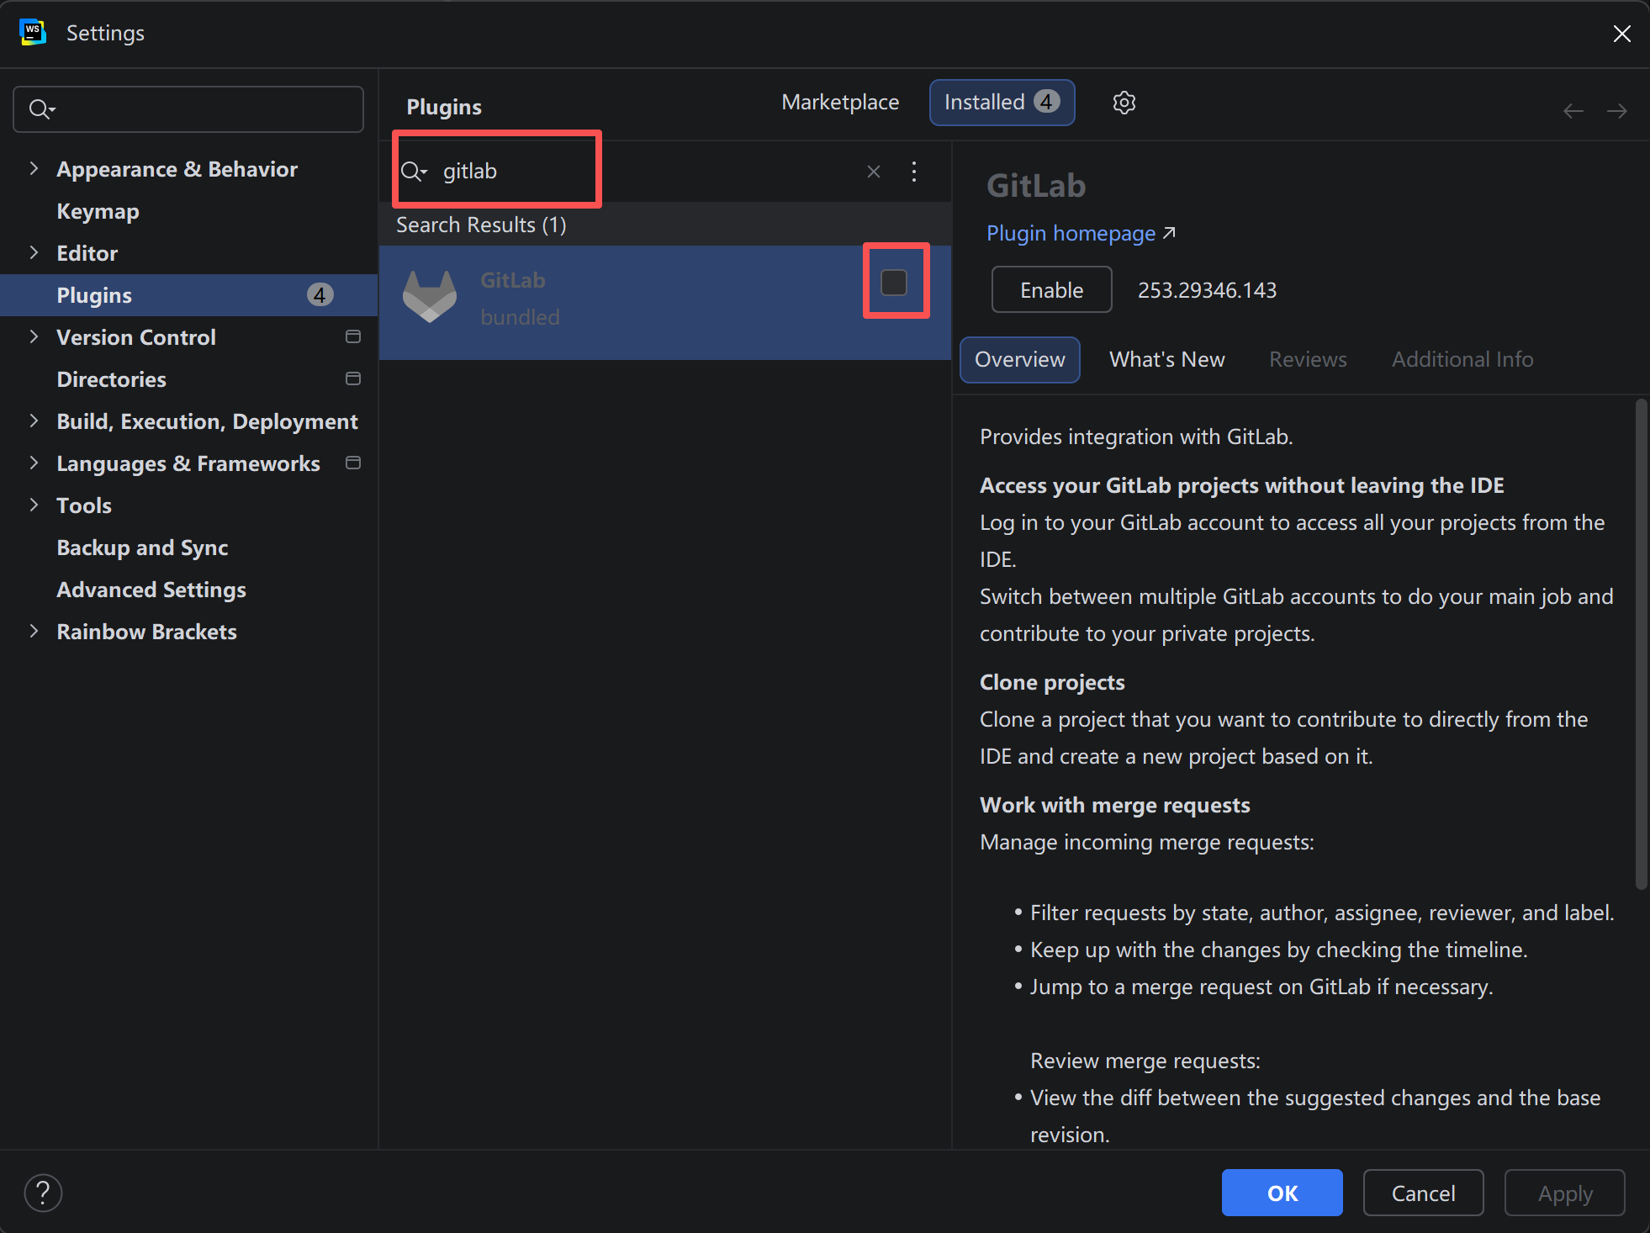Screen dimensions: 1650x1233
Task: Open the plugin search options kebab menu
Action: (x=914, y=172)
